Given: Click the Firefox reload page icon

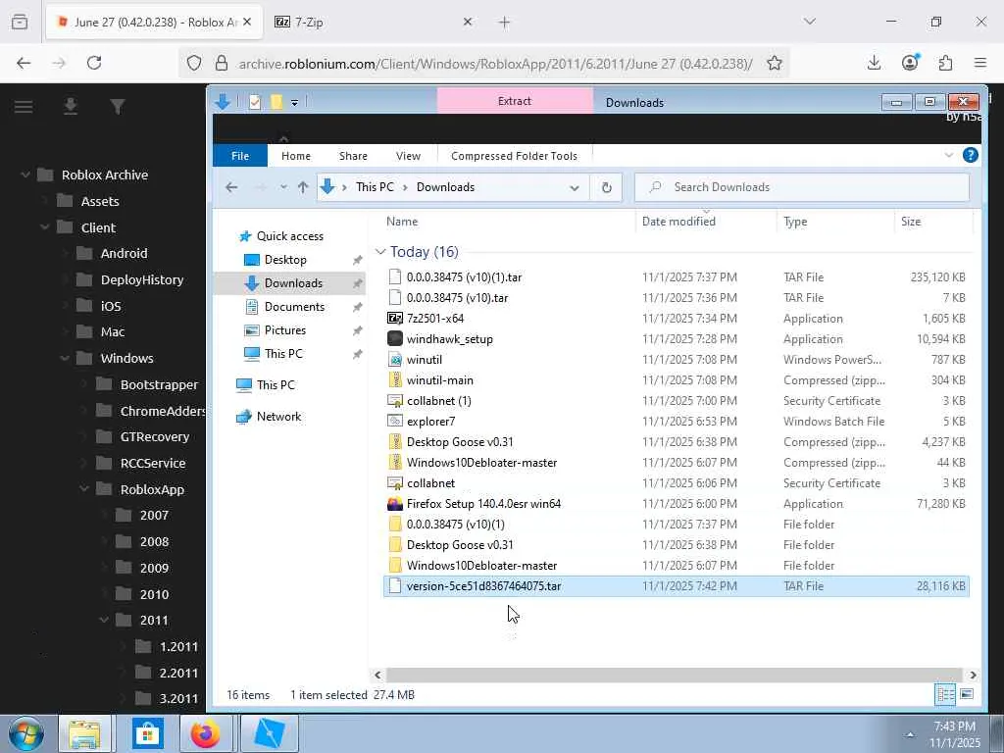Looking at the screenshot, I should (x=94, y=63).
